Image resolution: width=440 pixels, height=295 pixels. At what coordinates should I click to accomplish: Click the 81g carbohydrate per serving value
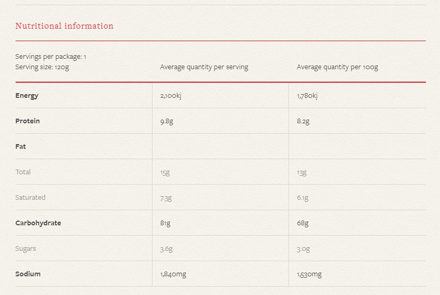click(165, 223)
